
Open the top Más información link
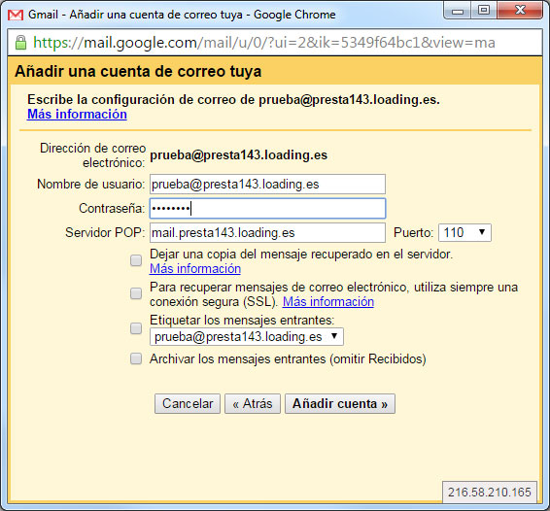[x=77, y=115]
